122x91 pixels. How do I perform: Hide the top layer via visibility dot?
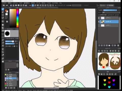tap(99, 18)
